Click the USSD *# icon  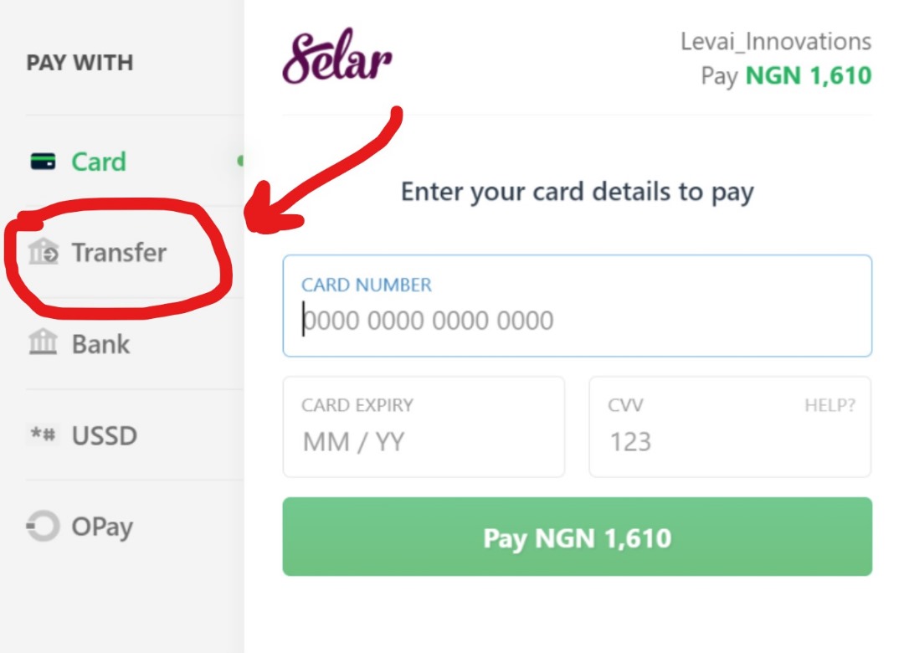click(44, 435)
